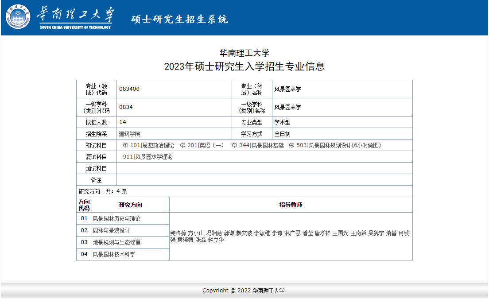Click research direction 风景园林技术科学

[114, 254]
